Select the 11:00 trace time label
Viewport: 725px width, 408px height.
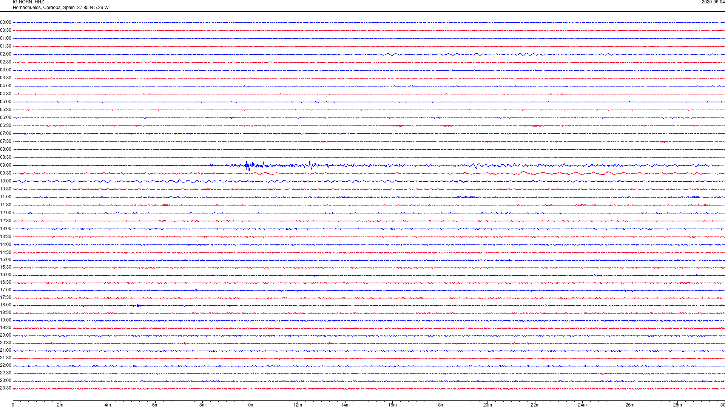pos(6,197)
